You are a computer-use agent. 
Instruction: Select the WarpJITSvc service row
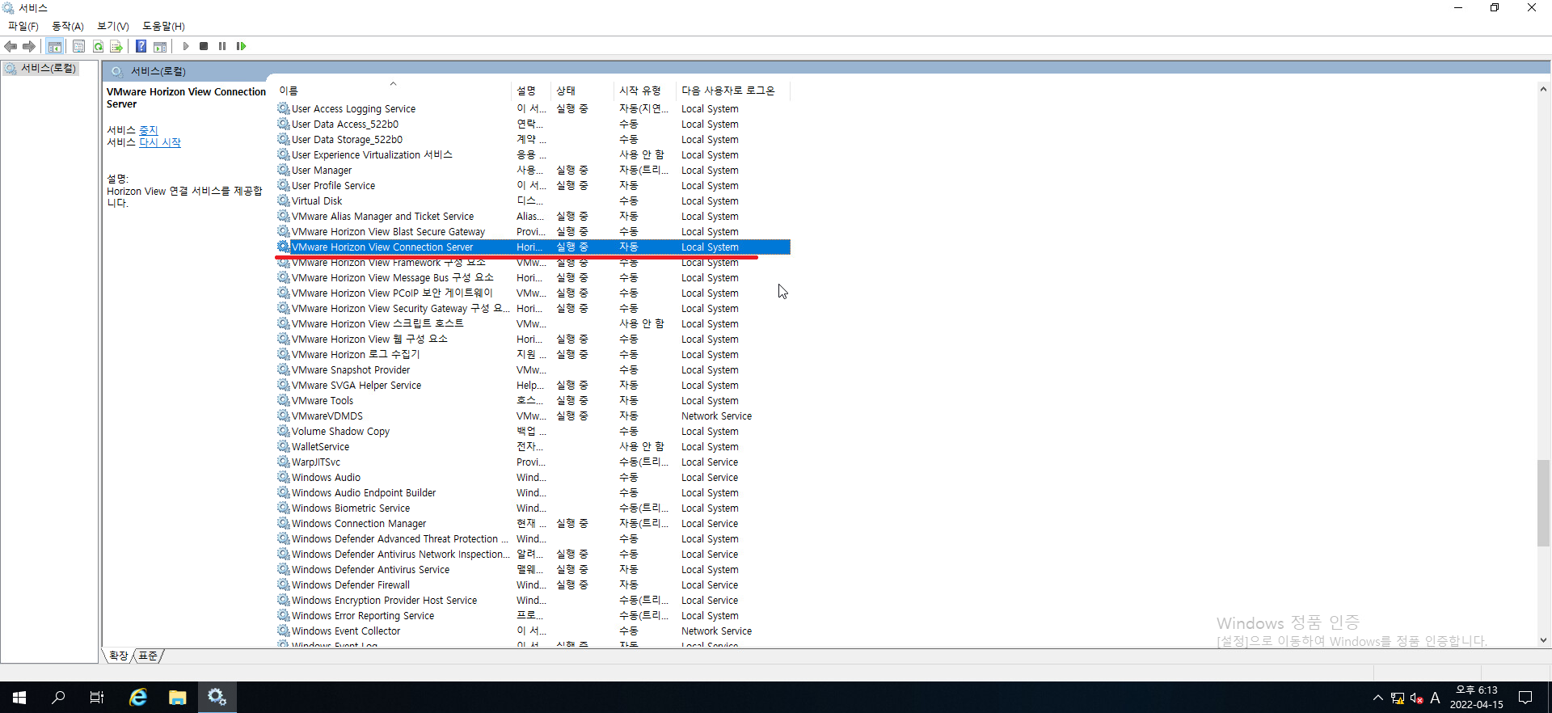pyautogui.click(x=533, y=462)
